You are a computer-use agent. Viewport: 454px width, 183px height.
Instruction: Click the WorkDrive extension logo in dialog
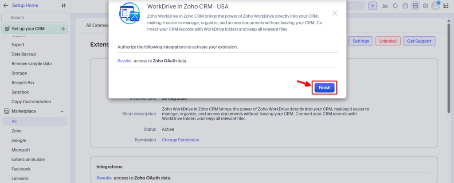click(129, 13)
